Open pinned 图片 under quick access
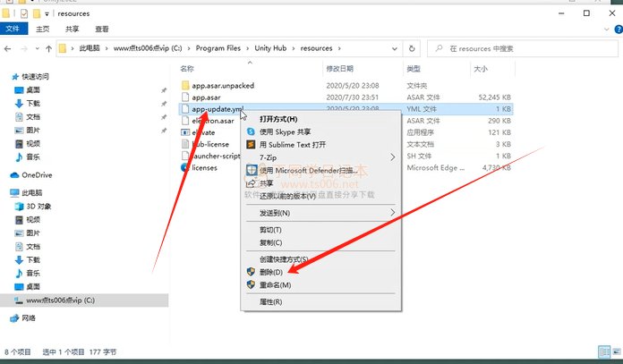The height and width of the screenshot is (364, 623). [33, 131]
